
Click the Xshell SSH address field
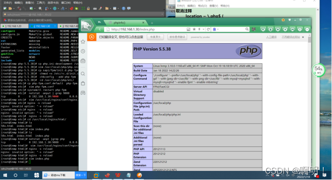83,14
